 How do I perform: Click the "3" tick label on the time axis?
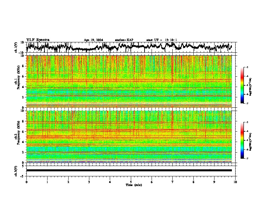pos(89,182)
